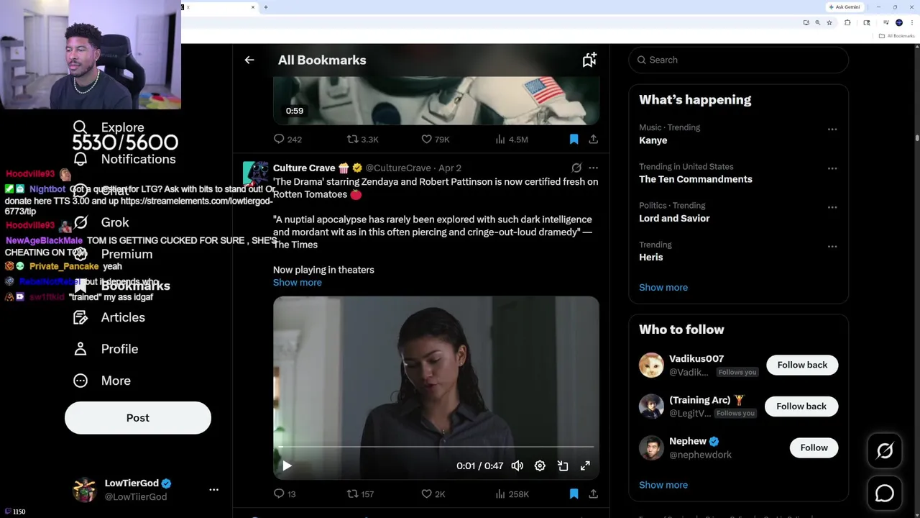Show more under Who to follow
Screen dimensions: 920x518
pos(663,485)
